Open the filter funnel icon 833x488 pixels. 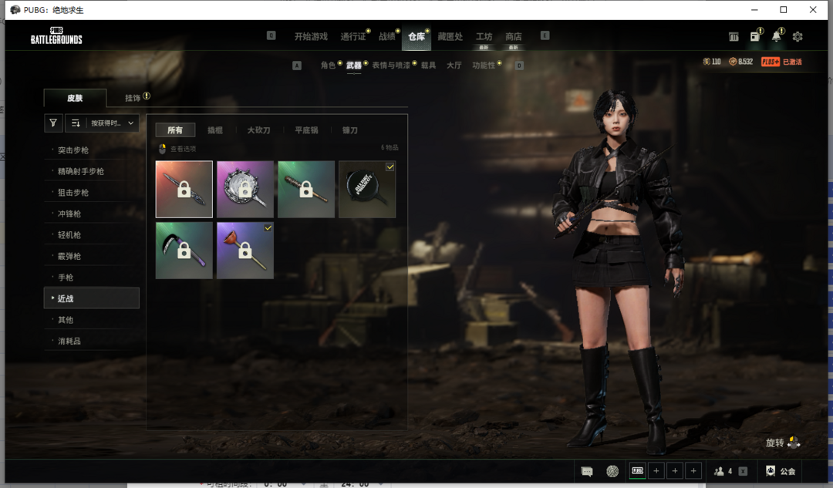click(53, 123)
